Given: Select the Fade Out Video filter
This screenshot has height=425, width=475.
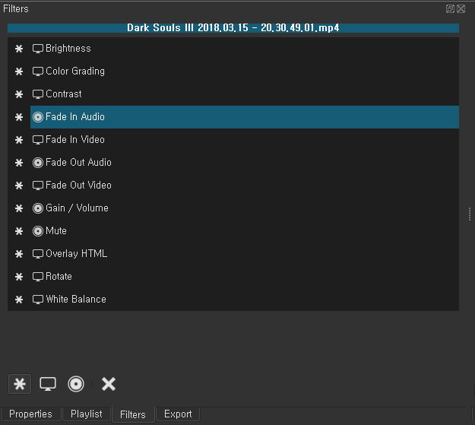Looking at the screenshot, I should (245, 186).
